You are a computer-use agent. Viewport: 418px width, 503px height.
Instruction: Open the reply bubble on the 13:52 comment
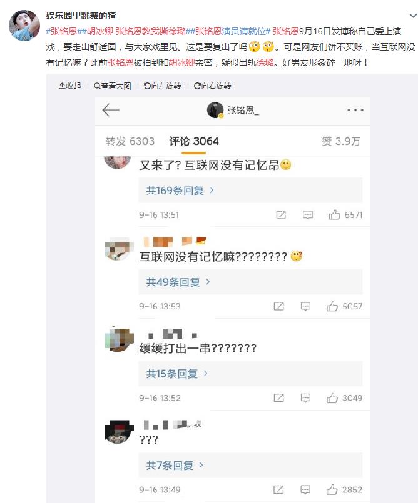(305, 398)
